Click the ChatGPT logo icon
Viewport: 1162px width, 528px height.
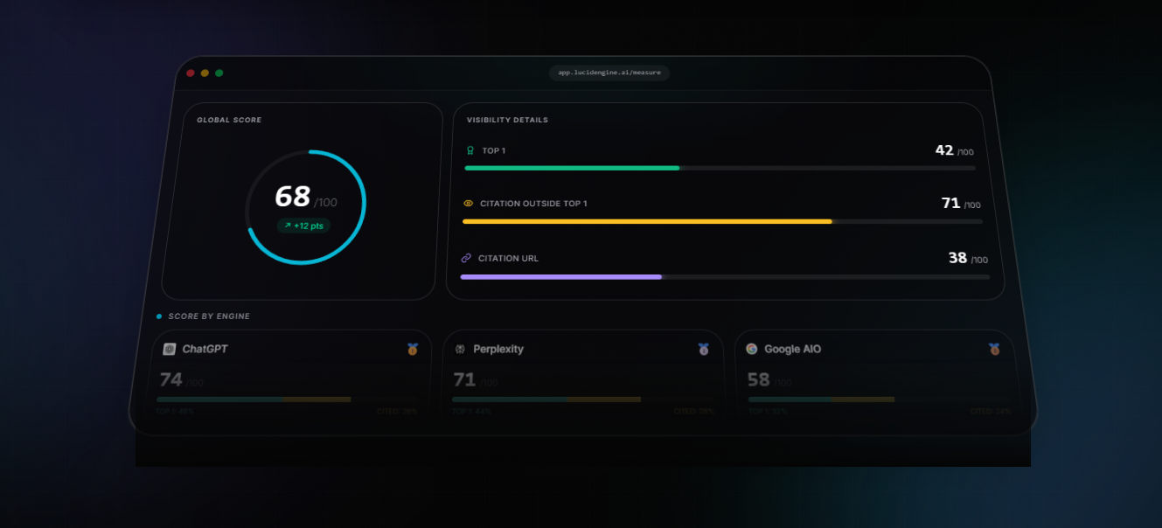170,349
